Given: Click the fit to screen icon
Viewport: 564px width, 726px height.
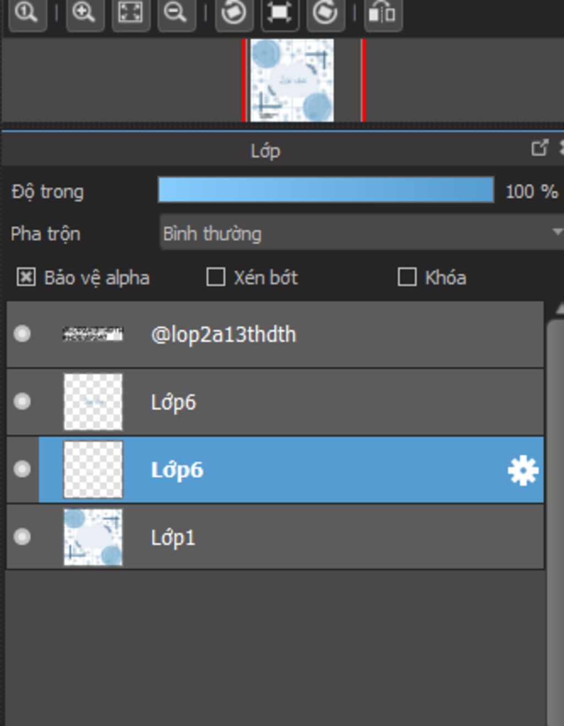Looking at the screenshot, I should pos(131,12).
